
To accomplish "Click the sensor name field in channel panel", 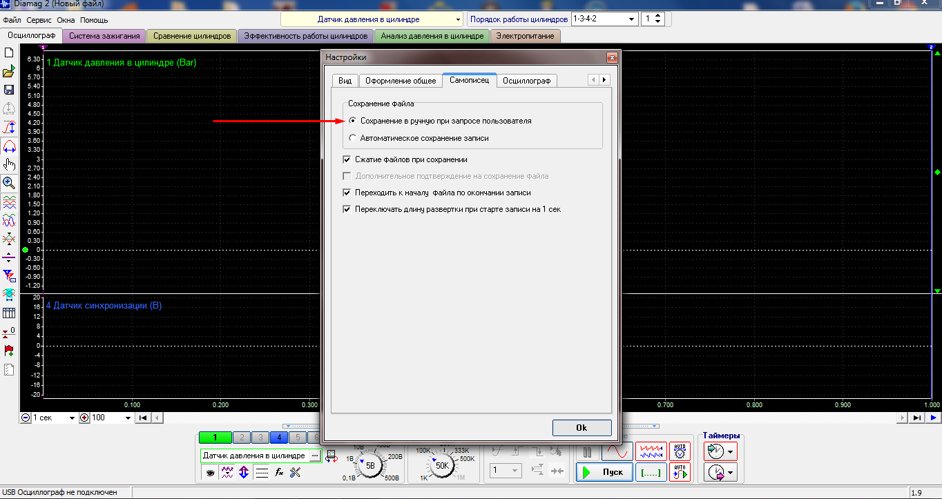I will (x=254, y=456).
